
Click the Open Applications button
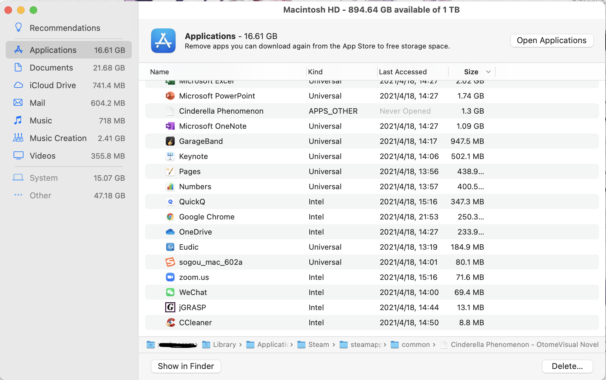(551, 41)
